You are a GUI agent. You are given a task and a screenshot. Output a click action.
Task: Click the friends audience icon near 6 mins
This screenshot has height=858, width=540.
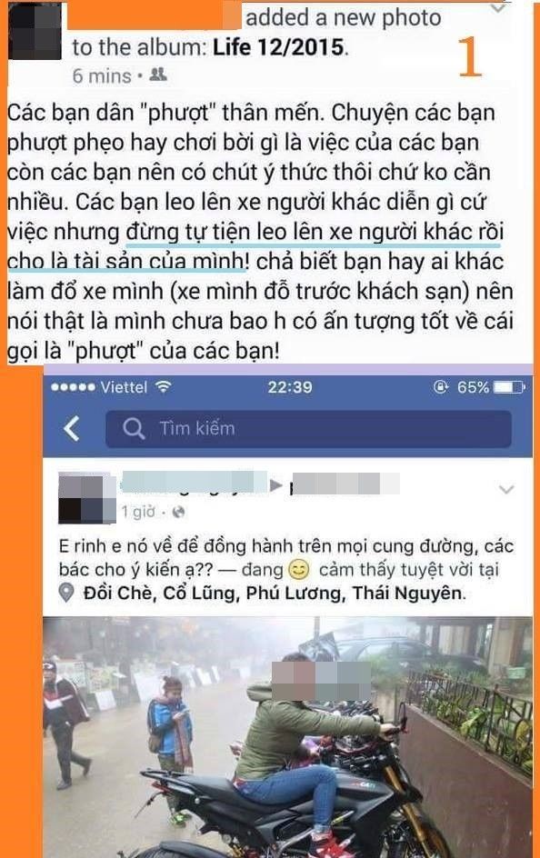tap(158, 75)
